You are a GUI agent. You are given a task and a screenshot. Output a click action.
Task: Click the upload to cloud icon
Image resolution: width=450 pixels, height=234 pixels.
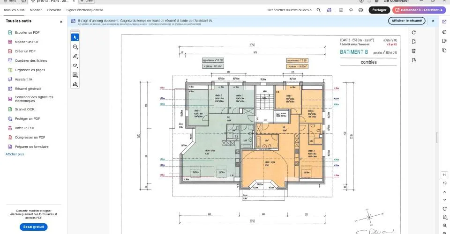tap(351, 10)
